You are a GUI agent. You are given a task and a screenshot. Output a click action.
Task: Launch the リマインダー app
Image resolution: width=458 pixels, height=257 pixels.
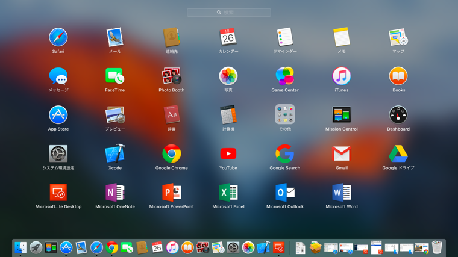pyautogui.click(x=285, y=37)
